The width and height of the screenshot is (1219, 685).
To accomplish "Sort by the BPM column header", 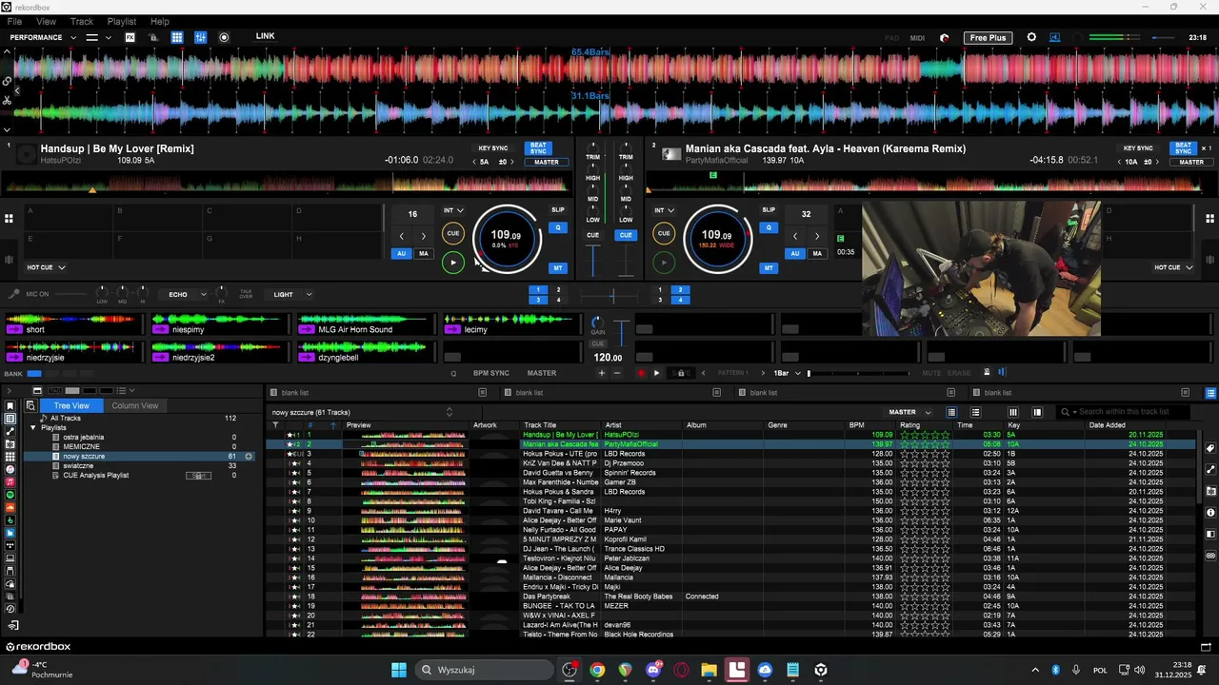I will [856, 425].
